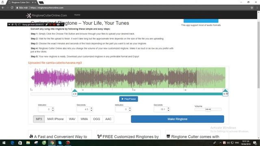Click the recorder fullscreen rectangle icon
This screenshot has width=260, height=146.
[x=19, y=24]
